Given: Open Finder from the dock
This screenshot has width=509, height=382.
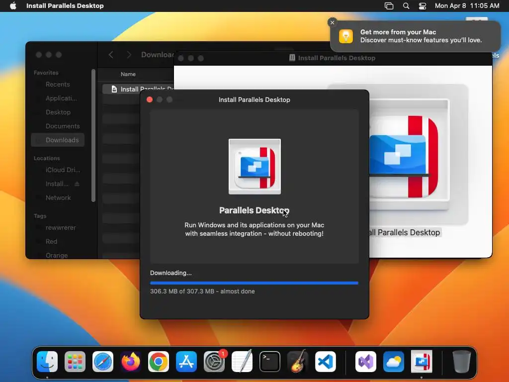Looking at the screenshot, I should (47, 362).
